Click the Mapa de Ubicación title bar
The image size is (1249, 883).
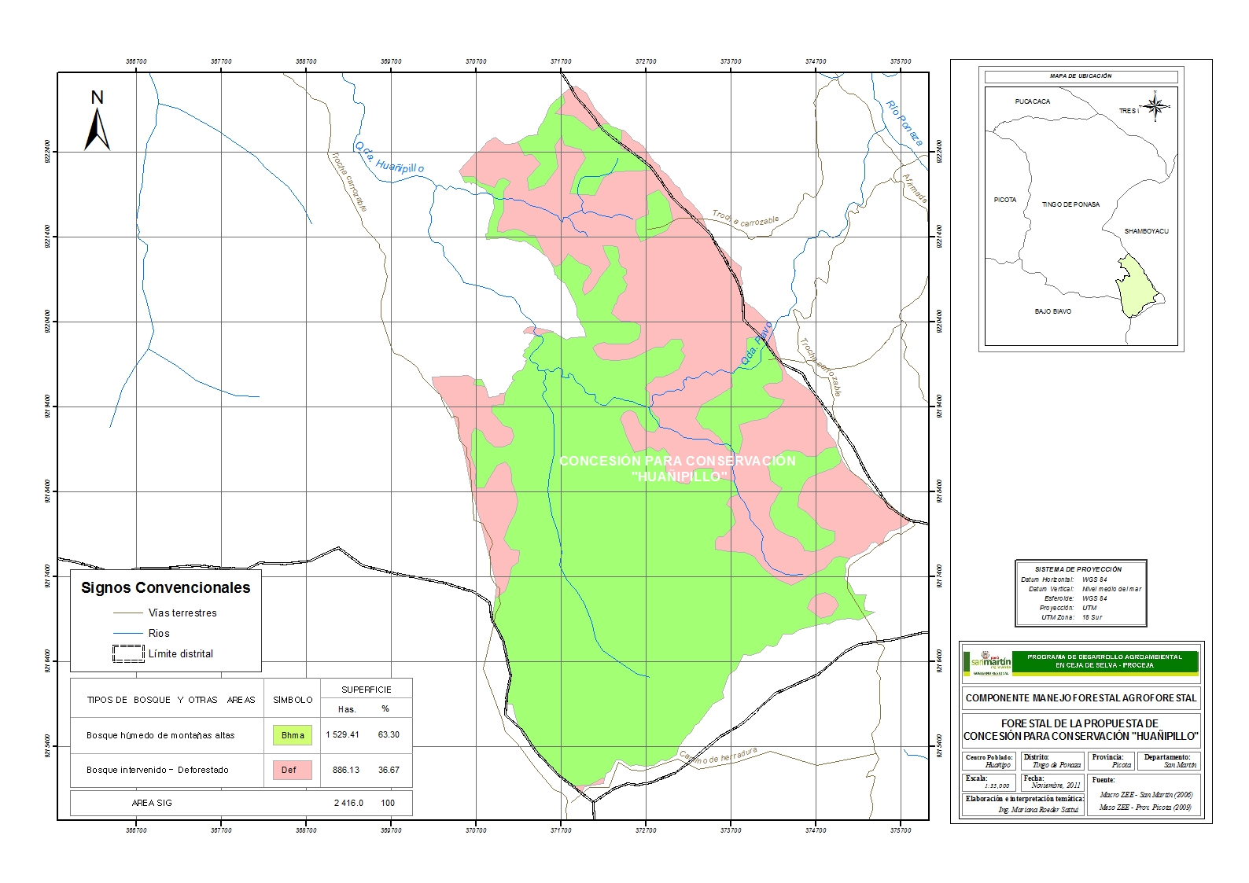coord(1081,76)
